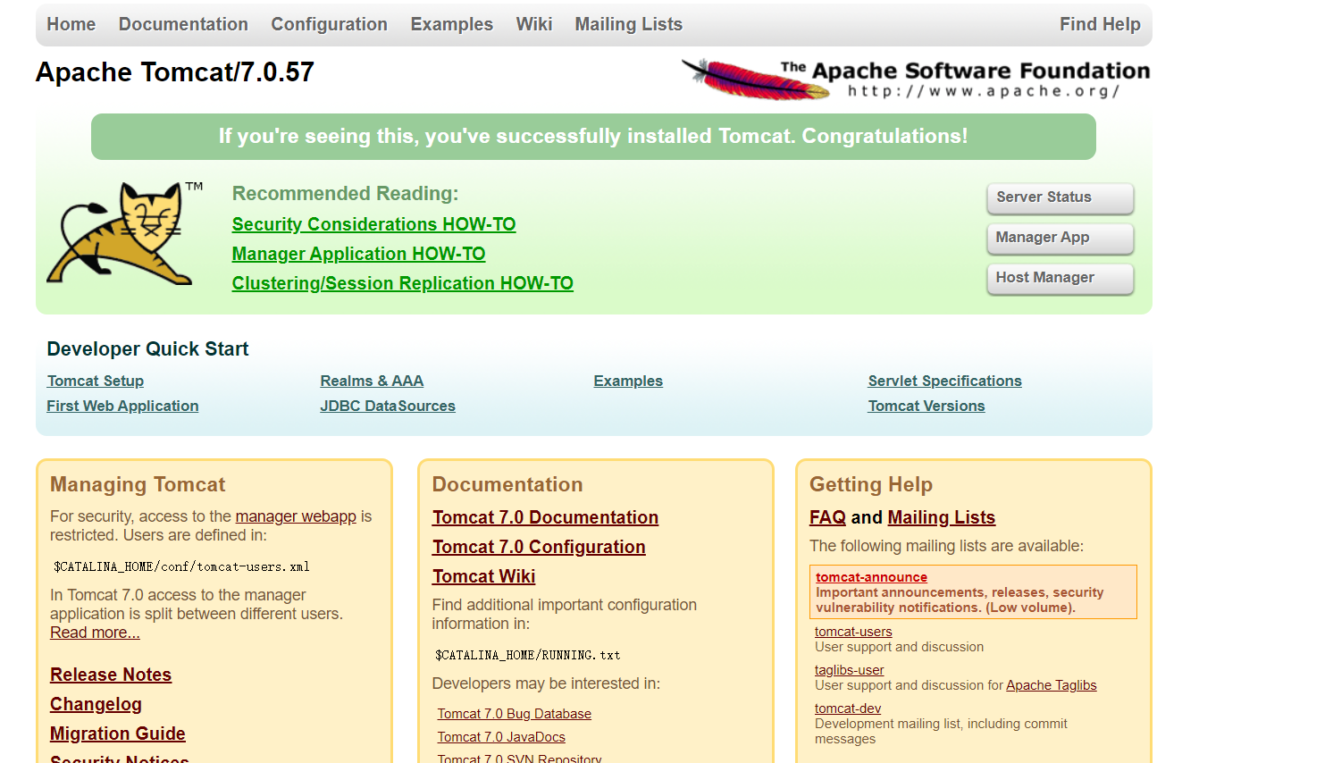The image size is (1333, 763).
Task: Open Documentation in the top navigation
Action: click(x=183, y=24)
